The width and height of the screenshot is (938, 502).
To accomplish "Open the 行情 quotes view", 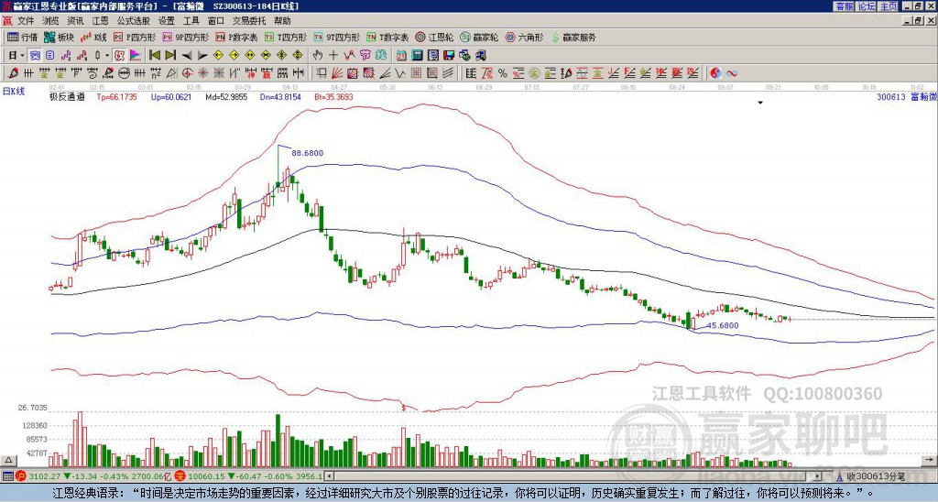I will click(22, 37).
